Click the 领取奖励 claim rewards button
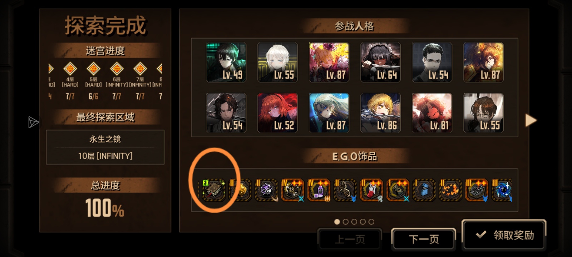The height and width of the screenshot is (257, 572). point(504,235)
